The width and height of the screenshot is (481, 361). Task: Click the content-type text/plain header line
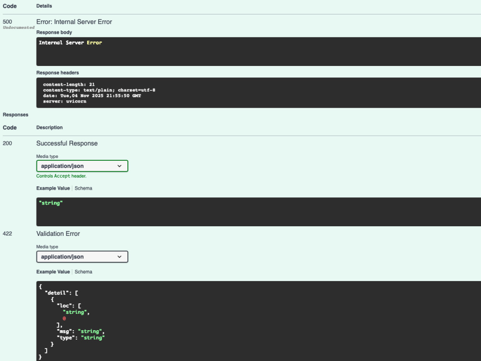(99, 90)
